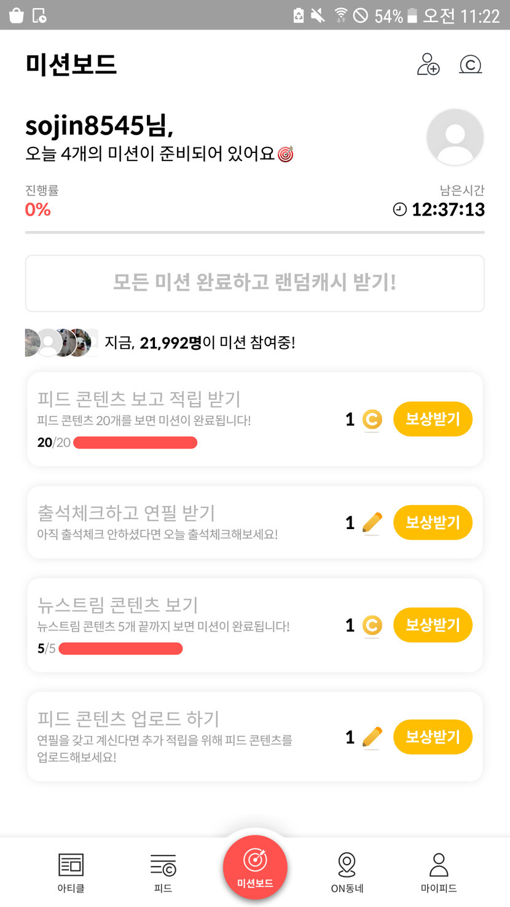Screen dimensions: 510x907
Task: Tap the clock icon beside remaining time
Action: pos(399,210)
